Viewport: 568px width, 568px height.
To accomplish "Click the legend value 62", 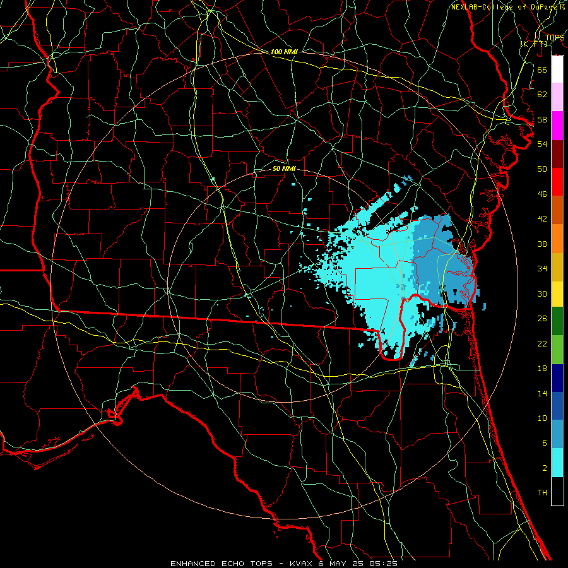I will 542,95.
